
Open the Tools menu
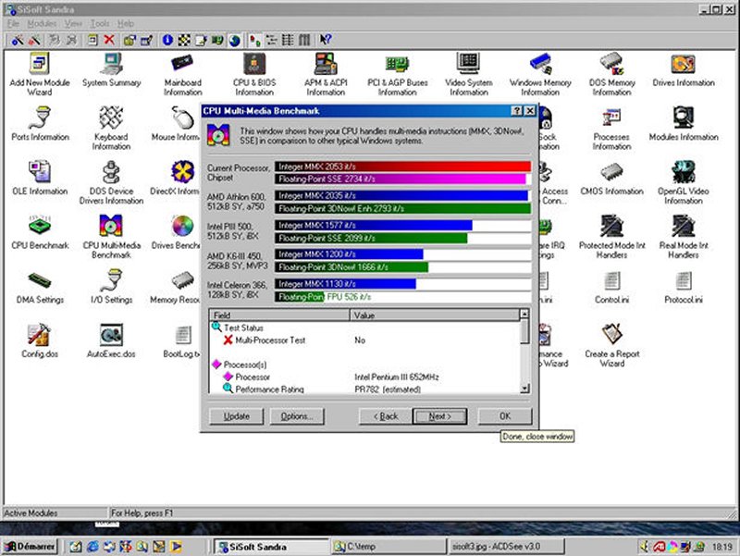pyautogui.click(x=100, y=23)
